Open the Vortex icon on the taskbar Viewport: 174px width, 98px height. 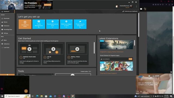[x=73, y=96]
